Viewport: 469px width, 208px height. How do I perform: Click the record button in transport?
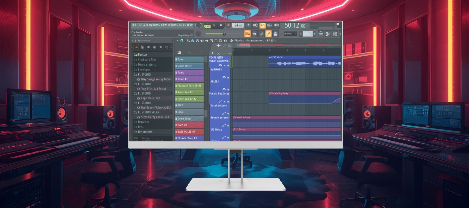(228, 25)
